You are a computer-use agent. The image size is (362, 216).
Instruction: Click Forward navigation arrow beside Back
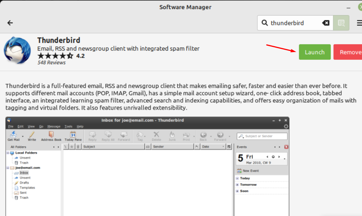click(220, 136)
